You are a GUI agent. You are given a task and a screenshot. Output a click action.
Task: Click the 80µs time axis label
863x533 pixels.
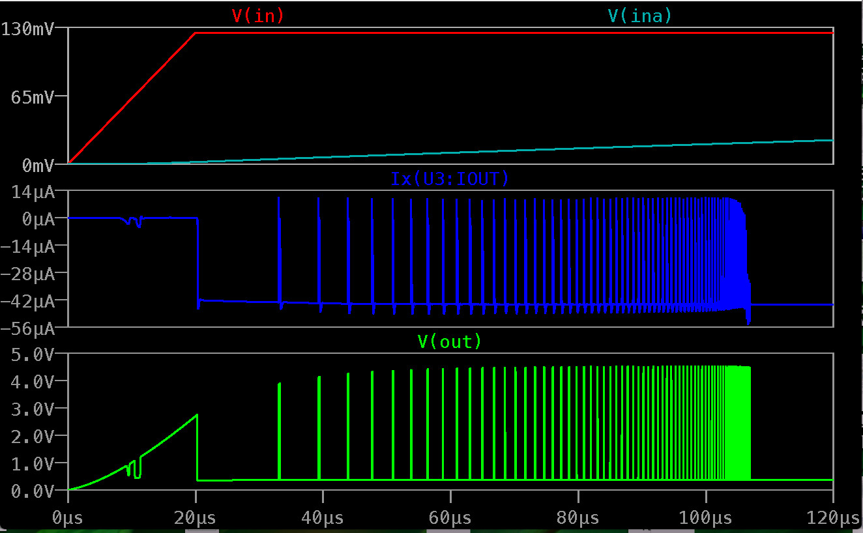tap(578, 518)
